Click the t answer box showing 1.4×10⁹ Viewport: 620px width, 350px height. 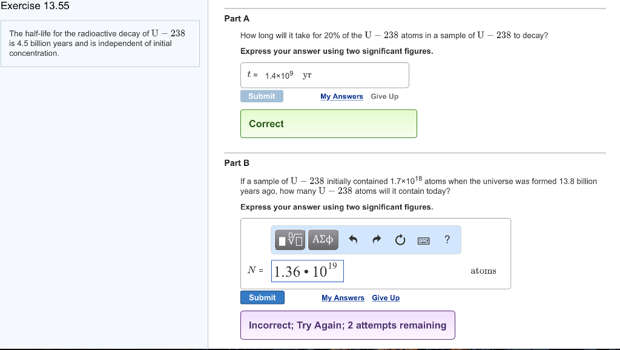325,74
